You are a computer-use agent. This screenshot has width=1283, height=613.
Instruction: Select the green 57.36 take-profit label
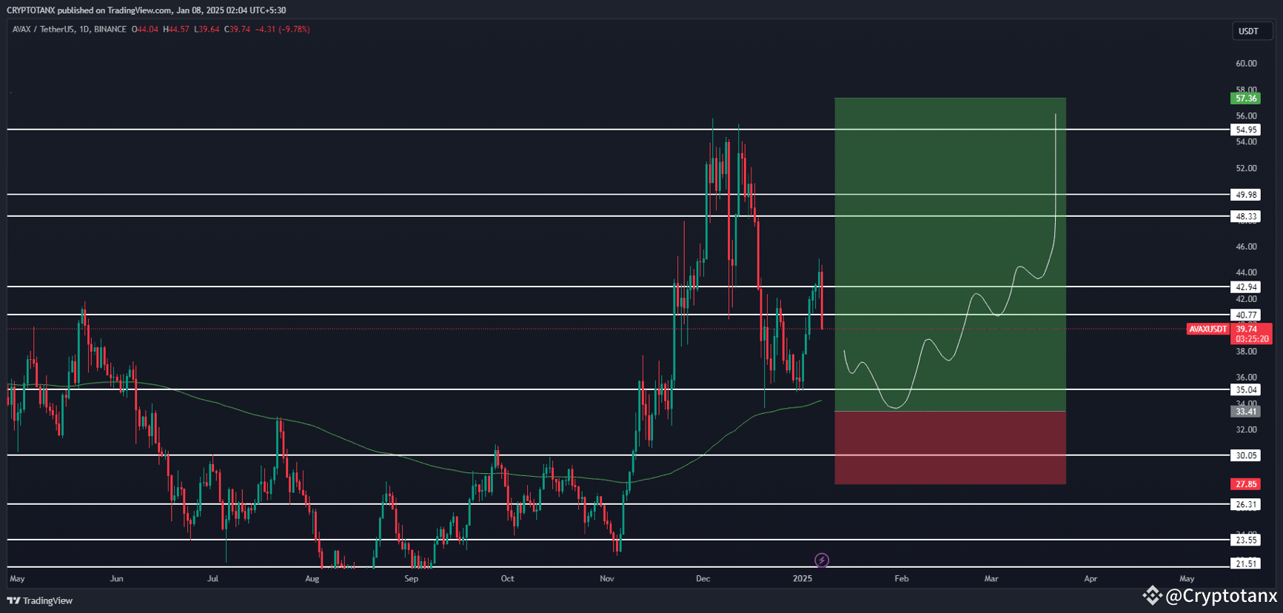[x=1246, y=98]
